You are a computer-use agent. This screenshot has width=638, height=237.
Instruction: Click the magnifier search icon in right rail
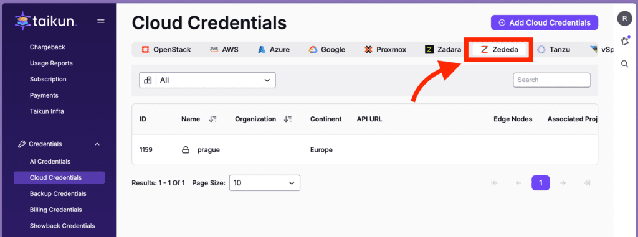pos(624,64)
